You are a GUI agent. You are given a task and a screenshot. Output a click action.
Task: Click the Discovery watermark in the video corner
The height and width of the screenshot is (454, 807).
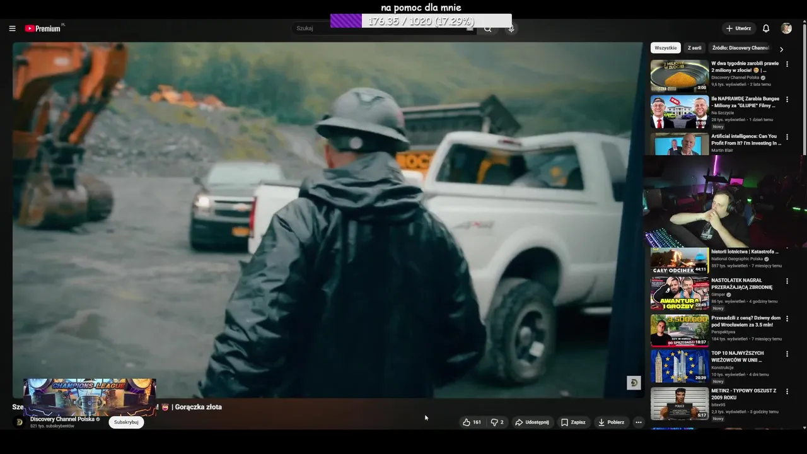click(634, 383)
